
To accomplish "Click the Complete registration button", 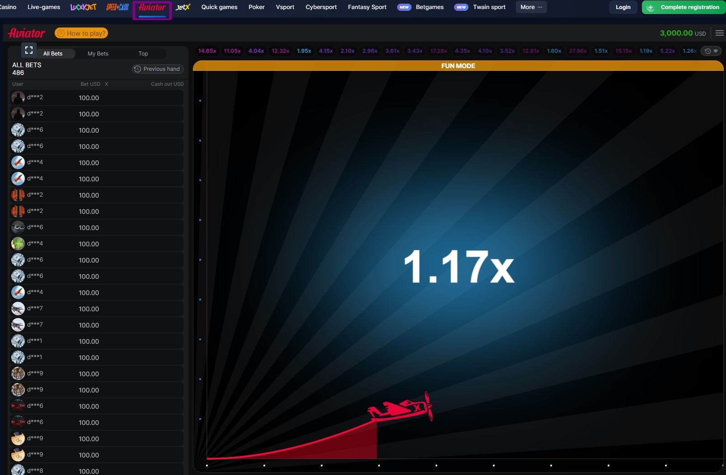I will 684,7.
